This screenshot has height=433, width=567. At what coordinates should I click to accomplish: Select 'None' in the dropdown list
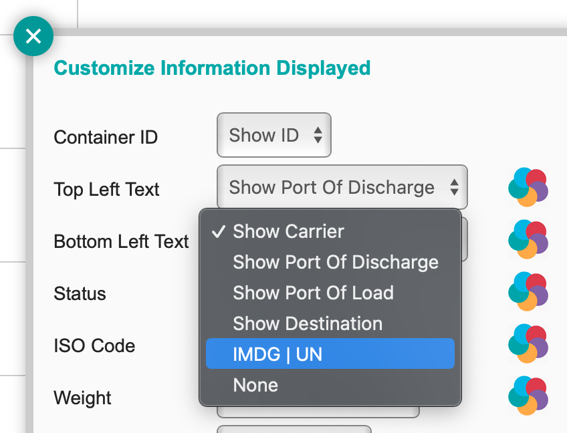click(255, 386)
